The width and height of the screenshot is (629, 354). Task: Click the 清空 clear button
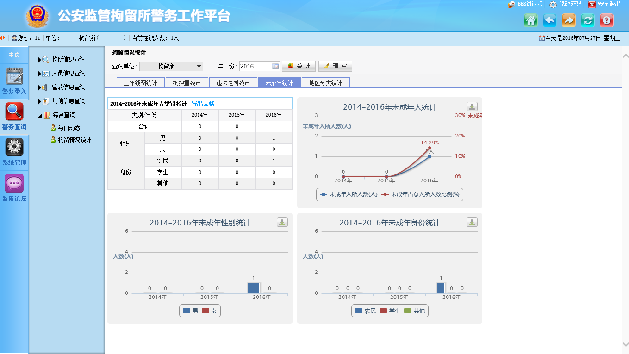336,66
